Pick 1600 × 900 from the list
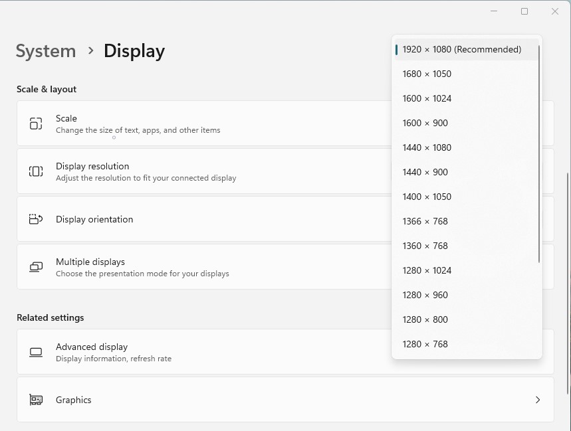This screenshot has width=571, height=431. 425,123
